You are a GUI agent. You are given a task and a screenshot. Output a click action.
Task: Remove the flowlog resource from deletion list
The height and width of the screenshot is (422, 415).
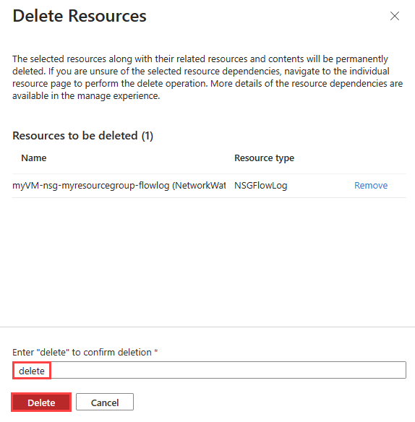pos(371,186)
